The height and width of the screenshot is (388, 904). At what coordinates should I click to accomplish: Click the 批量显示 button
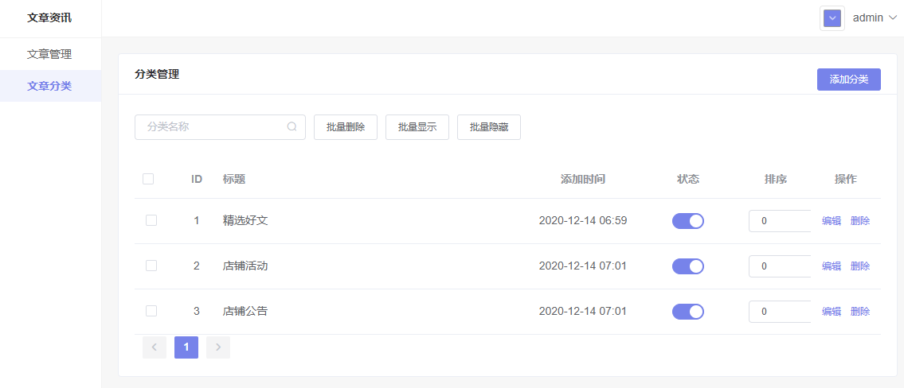pyautogui.click(x=417, y=127)
